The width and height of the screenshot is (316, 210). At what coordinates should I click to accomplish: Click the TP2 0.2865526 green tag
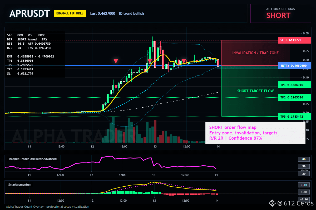(x=294, y=97)
